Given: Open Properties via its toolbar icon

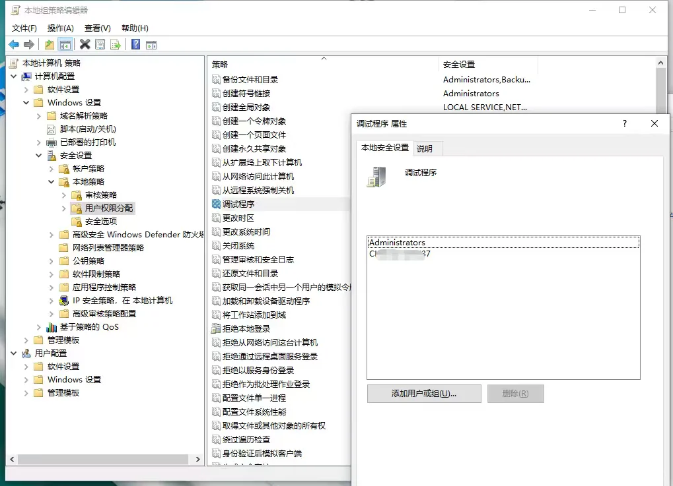Looking at the screenshot, I should [x=99, y=44].
